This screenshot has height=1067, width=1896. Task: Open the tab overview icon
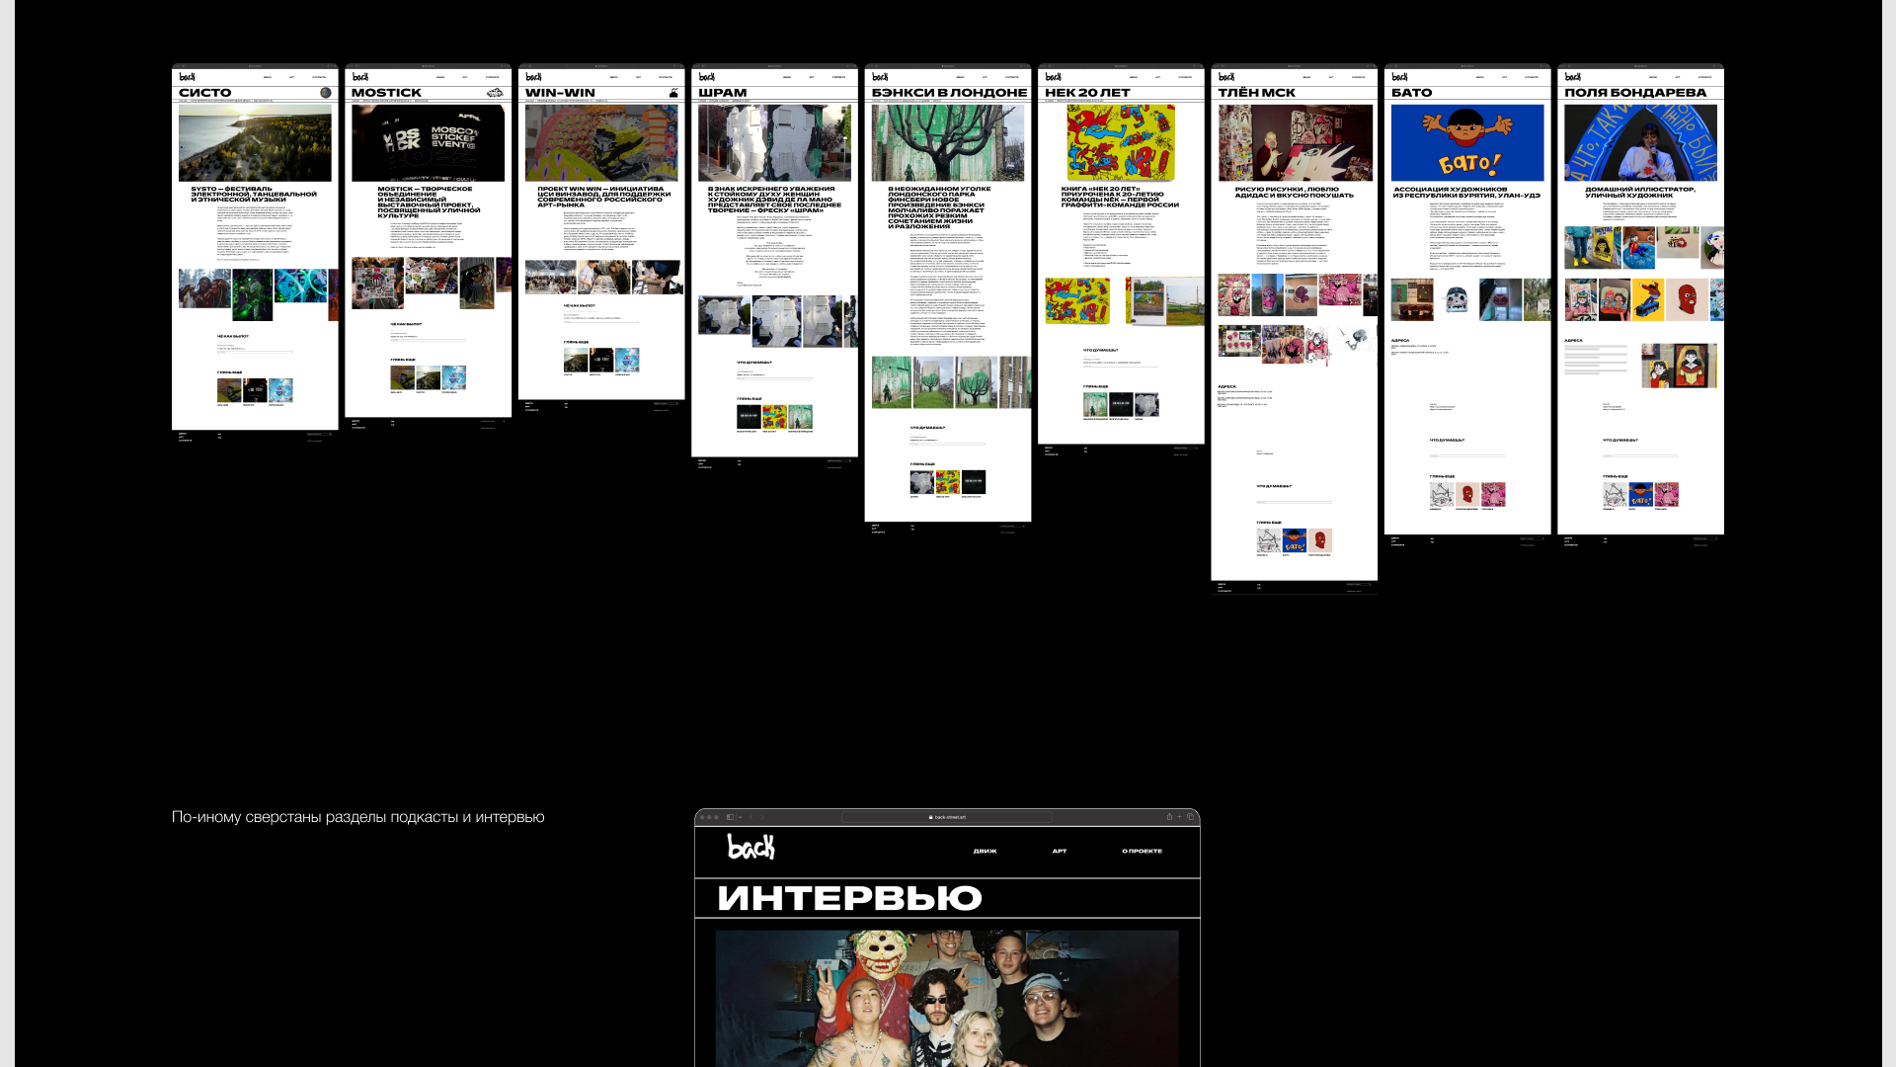click(1191, 817)
